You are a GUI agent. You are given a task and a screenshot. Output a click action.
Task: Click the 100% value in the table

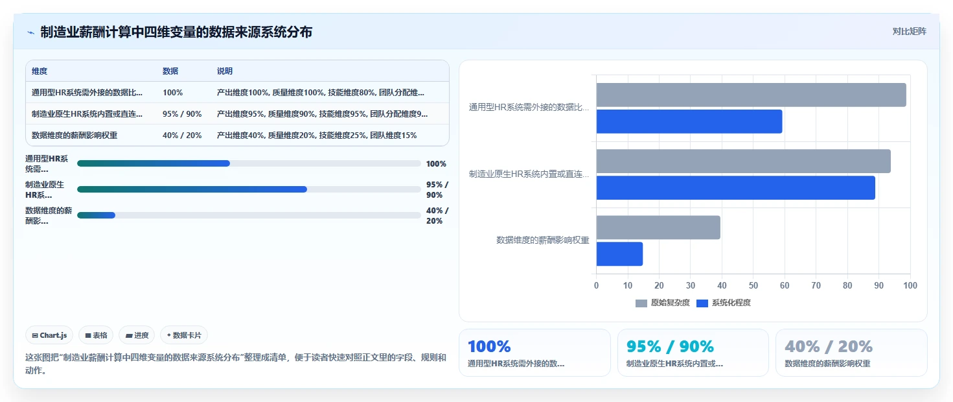point(172,93)
